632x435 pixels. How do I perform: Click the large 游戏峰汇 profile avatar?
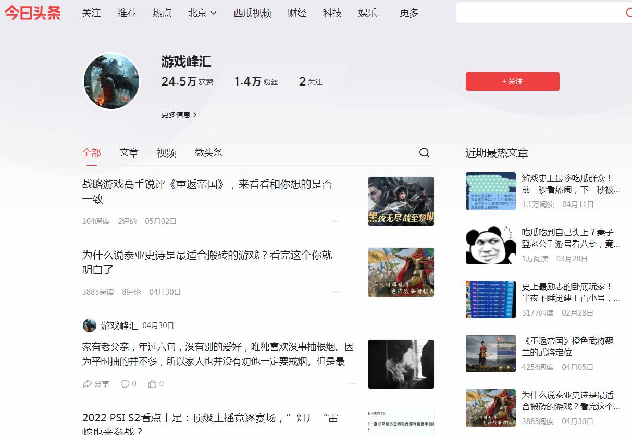[x=112, y=81]
